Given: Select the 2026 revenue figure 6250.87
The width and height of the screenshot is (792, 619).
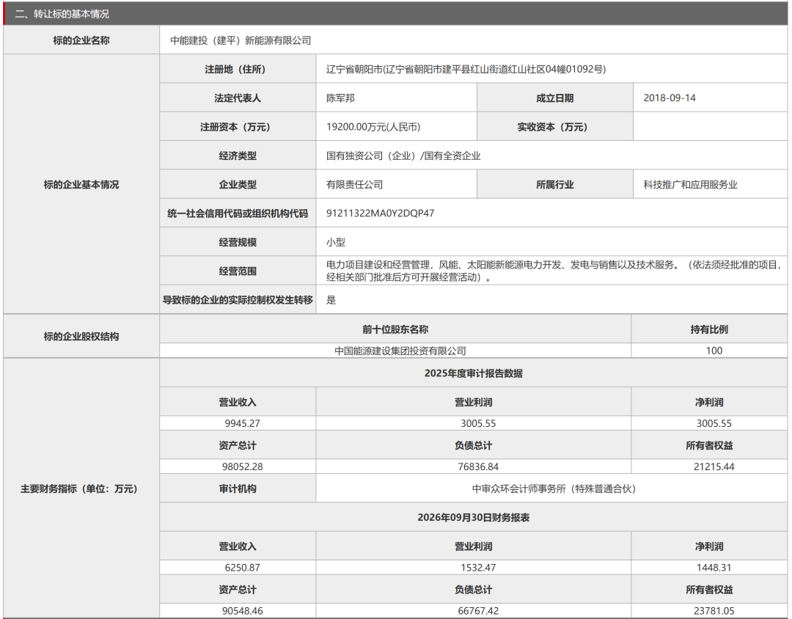Looking at the screenshot, I should point(243,568).
